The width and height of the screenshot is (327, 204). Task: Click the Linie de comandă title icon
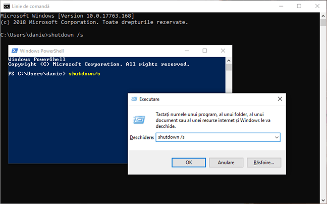click(7, 6)
